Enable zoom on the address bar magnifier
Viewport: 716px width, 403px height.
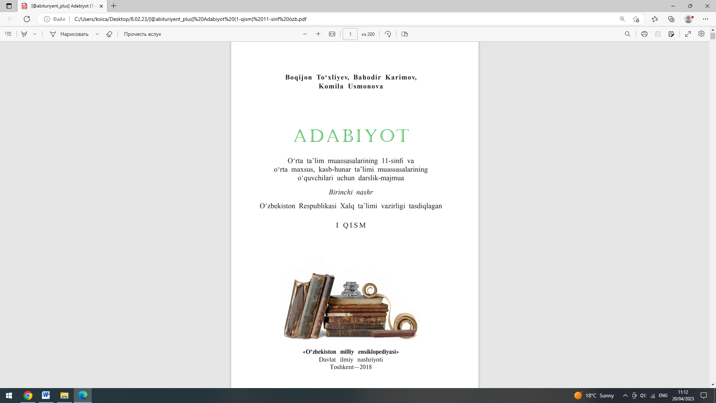(x=622, y=19)
